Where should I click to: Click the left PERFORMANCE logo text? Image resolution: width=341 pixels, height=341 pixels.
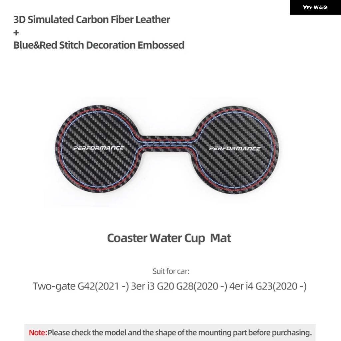tap(99, 148)
